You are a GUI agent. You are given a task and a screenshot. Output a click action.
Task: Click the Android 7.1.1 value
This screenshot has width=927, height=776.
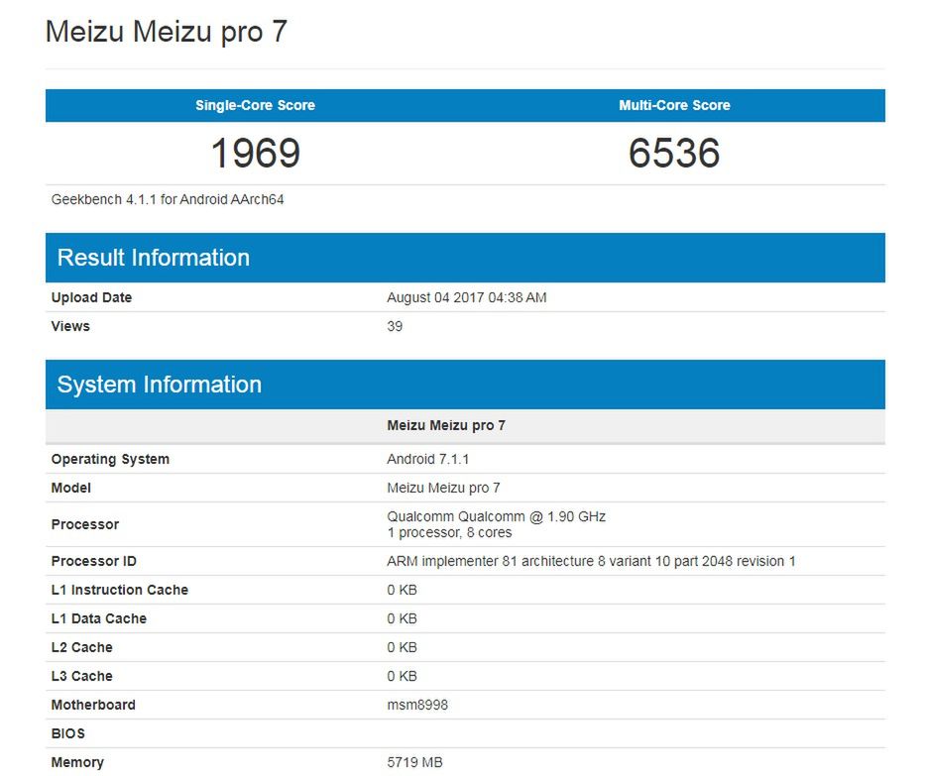(x=427, y=459)
